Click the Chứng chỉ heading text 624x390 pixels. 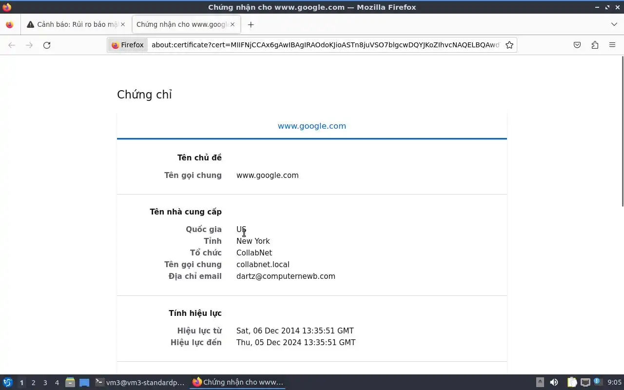[144, 95]
